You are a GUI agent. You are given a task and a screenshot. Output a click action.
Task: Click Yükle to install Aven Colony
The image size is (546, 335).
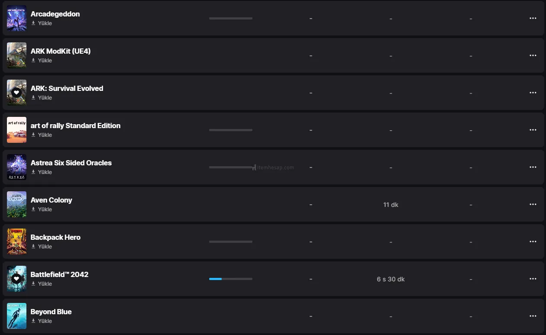tap(45, 209)
